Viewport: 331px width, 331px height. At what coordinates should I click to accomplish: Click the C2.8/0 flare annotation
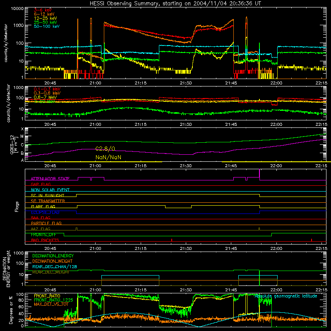105,149
